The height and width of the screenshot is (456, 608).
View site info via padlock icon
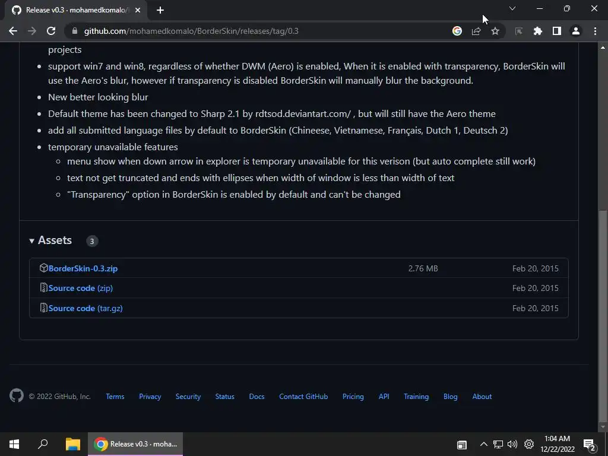pos(75,31)
